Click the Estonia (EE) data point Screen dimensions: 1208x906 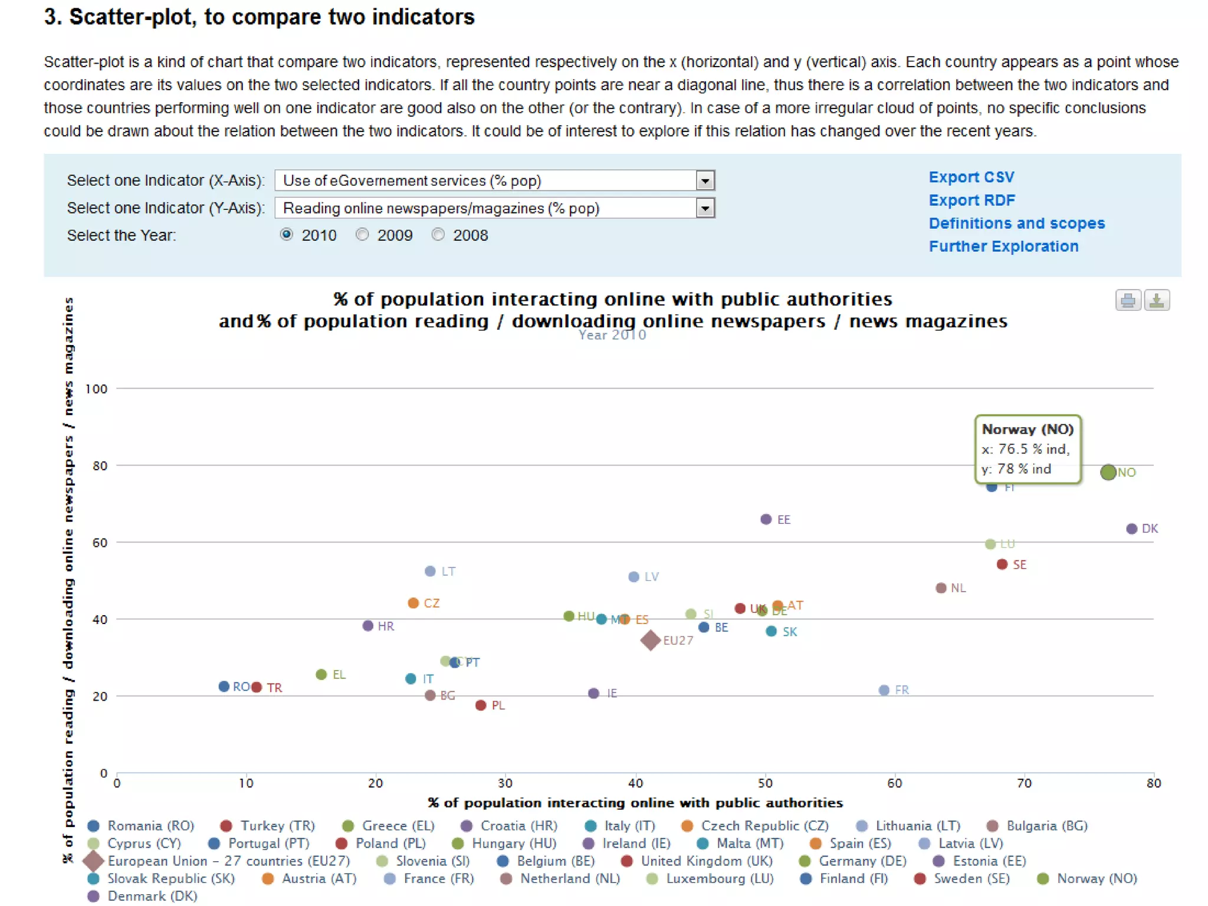coord(766,519)
